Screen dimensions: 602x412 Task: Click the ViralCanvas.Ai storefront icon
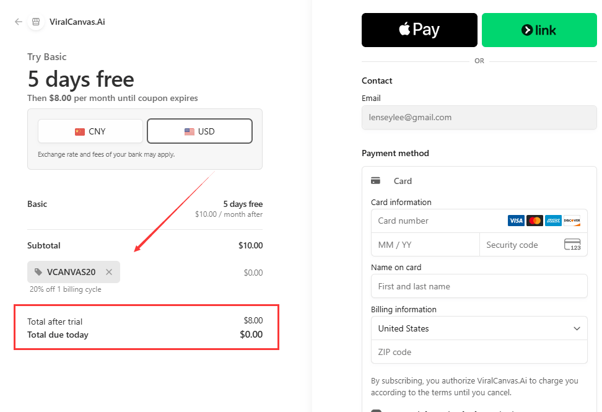tap(36, 22)
